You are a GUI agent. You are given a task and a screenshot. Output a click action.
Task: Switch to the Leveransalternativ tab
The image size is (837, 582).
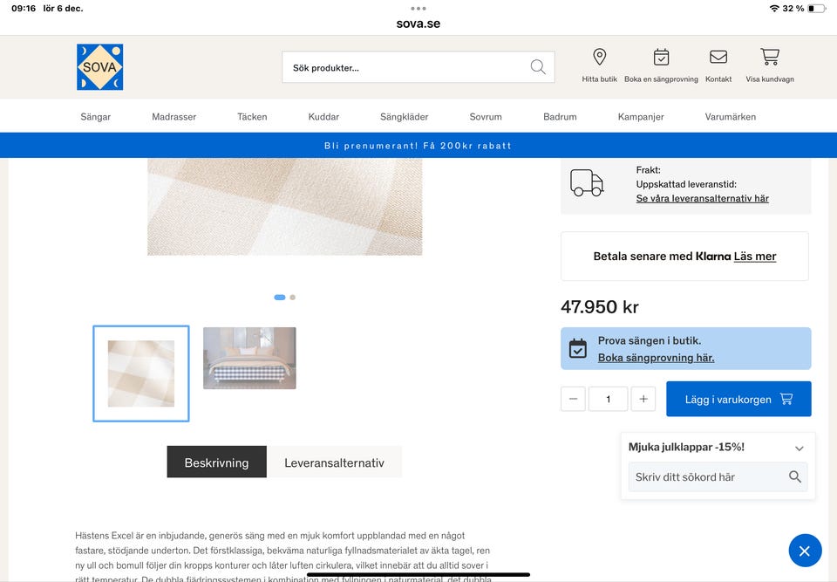334,462
